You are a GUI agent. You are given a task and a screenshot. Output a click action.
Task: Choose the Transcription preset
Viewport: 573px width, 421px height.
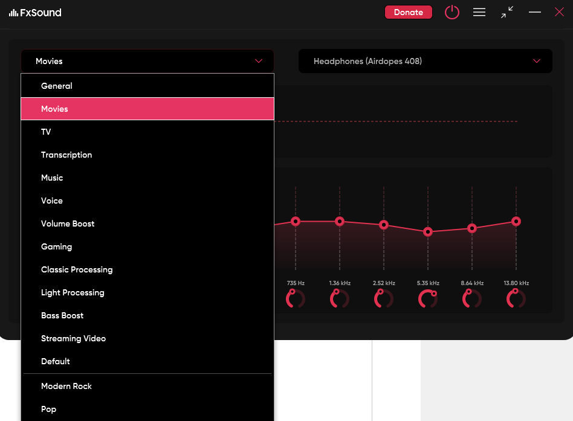click(x=147, y=155)
